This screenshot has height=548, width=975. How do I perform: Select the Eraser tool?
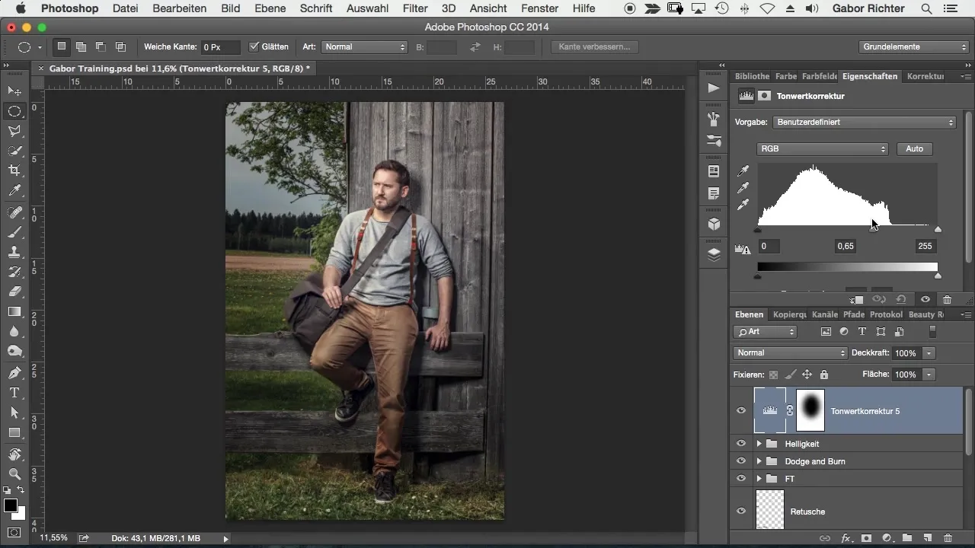coord(14,292)
